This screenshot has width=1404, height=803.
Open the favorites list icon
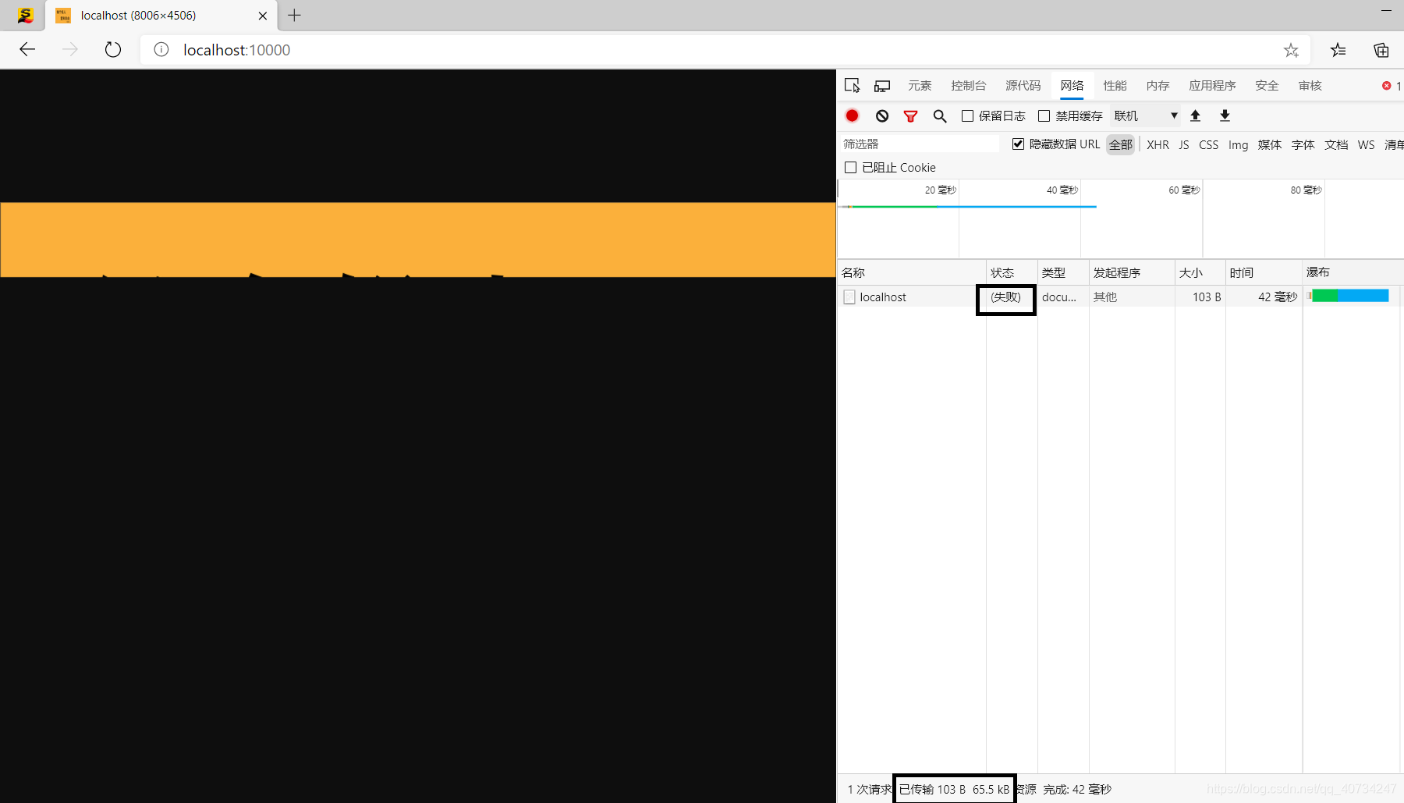click(1338, 50)
